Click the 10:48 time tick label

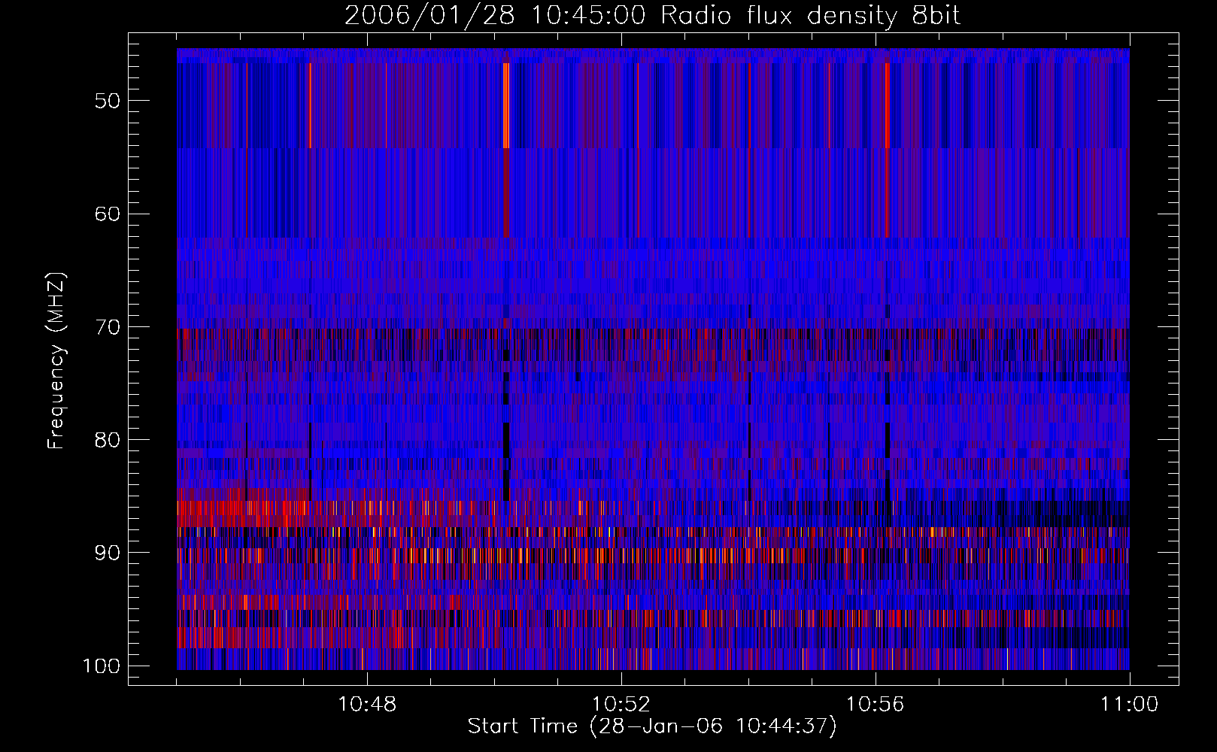[x=367, y=705]
